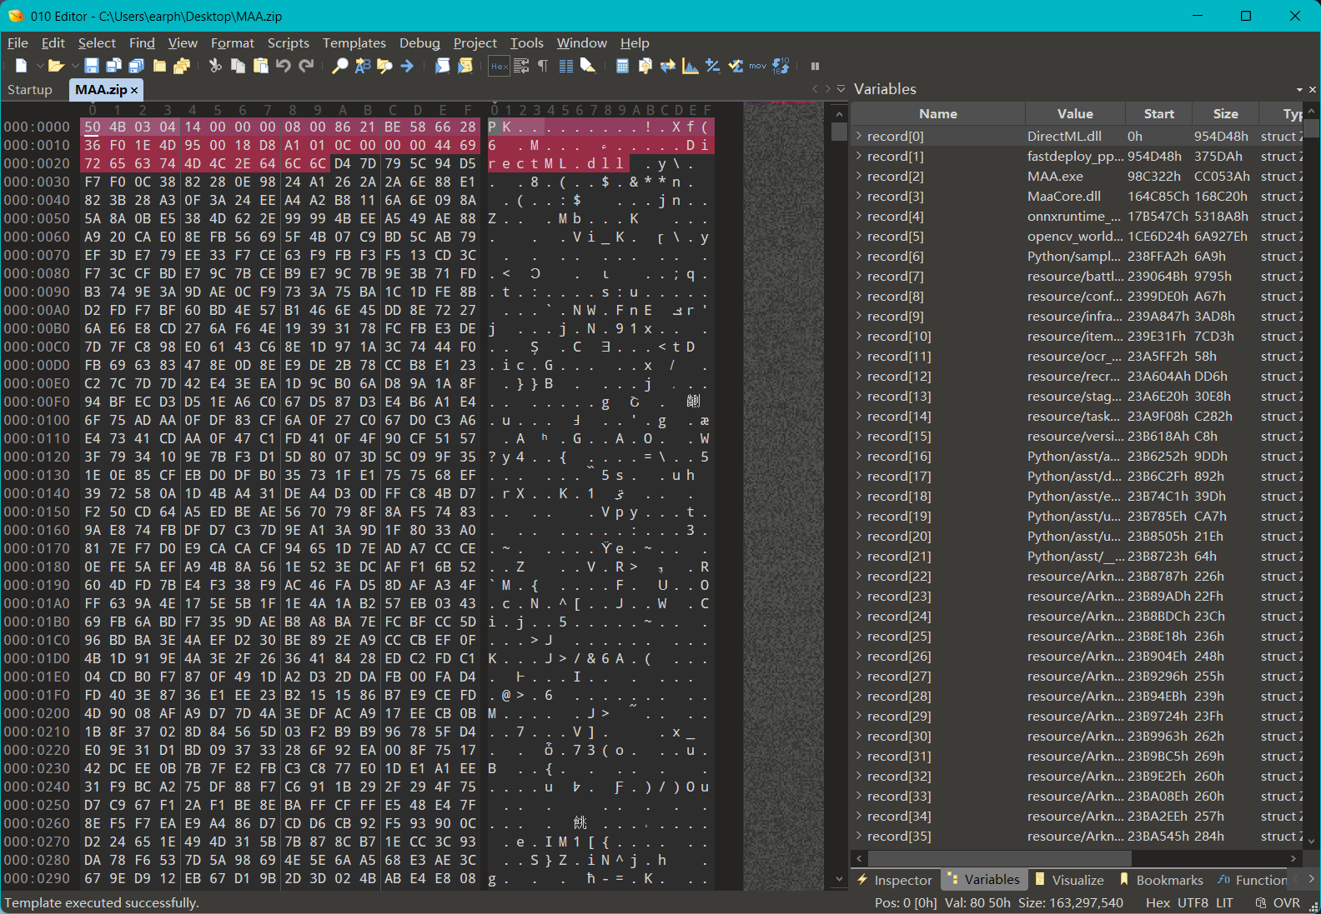1321x914 pixels.
Task: Switch to the Startup tab
Action: 30,89
